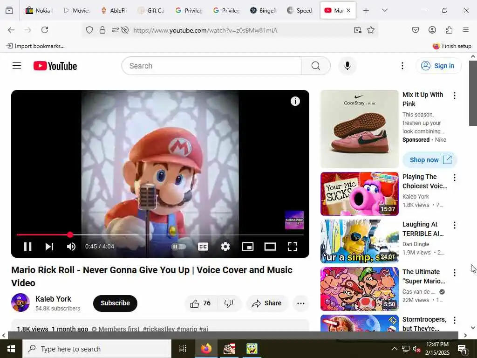Click the Subscribe watermark in video
477x358 pixels.
click(294, 220)
